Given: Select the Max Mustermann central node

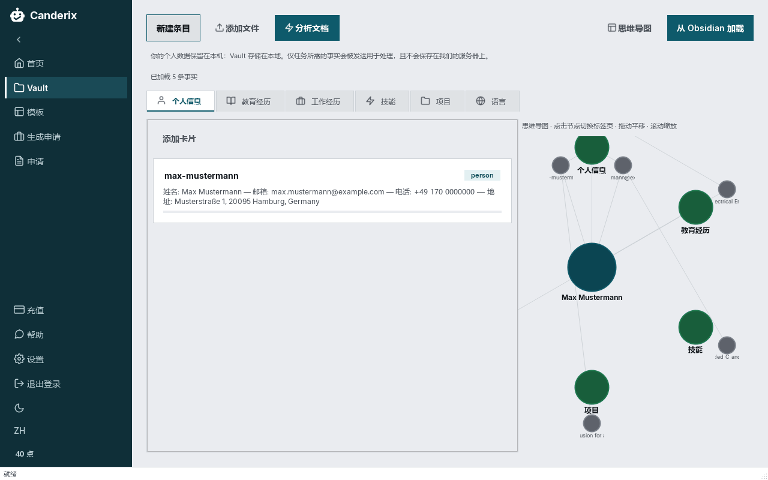Looking at the screenshot, I should [x=592, y=267].
